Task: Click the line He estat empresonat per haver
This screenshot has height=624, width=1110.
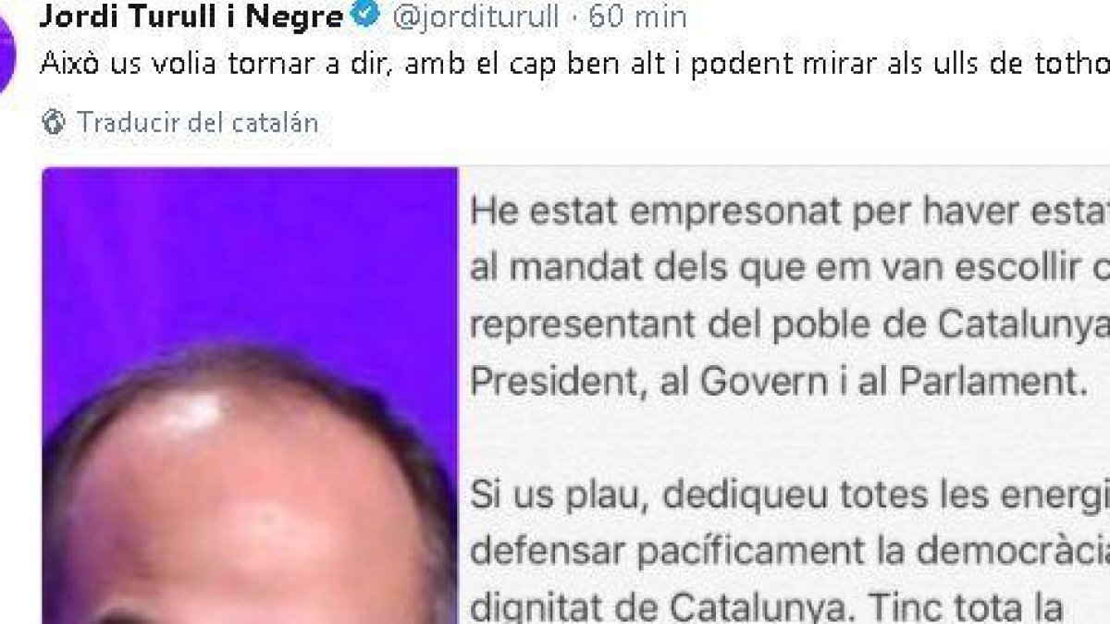Action: click(790, 212)
